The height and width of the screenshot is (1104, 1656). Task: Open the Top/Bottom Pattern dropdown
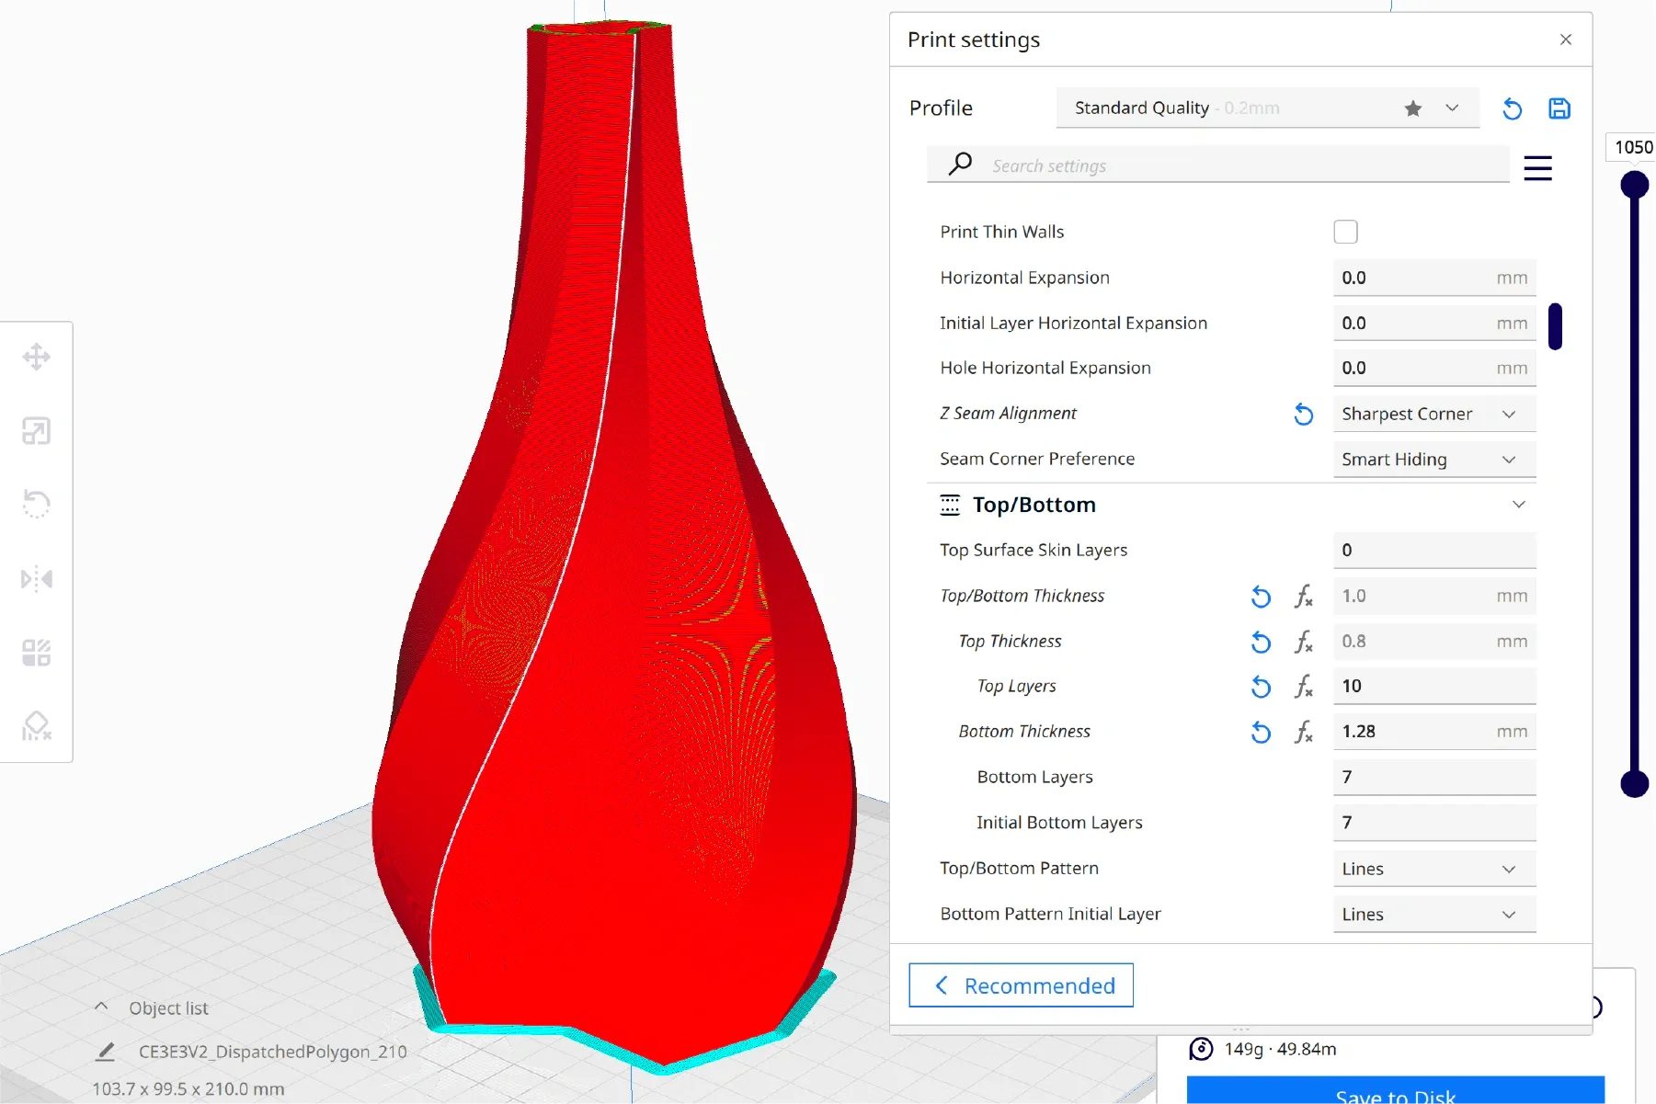click(1433, 869)
